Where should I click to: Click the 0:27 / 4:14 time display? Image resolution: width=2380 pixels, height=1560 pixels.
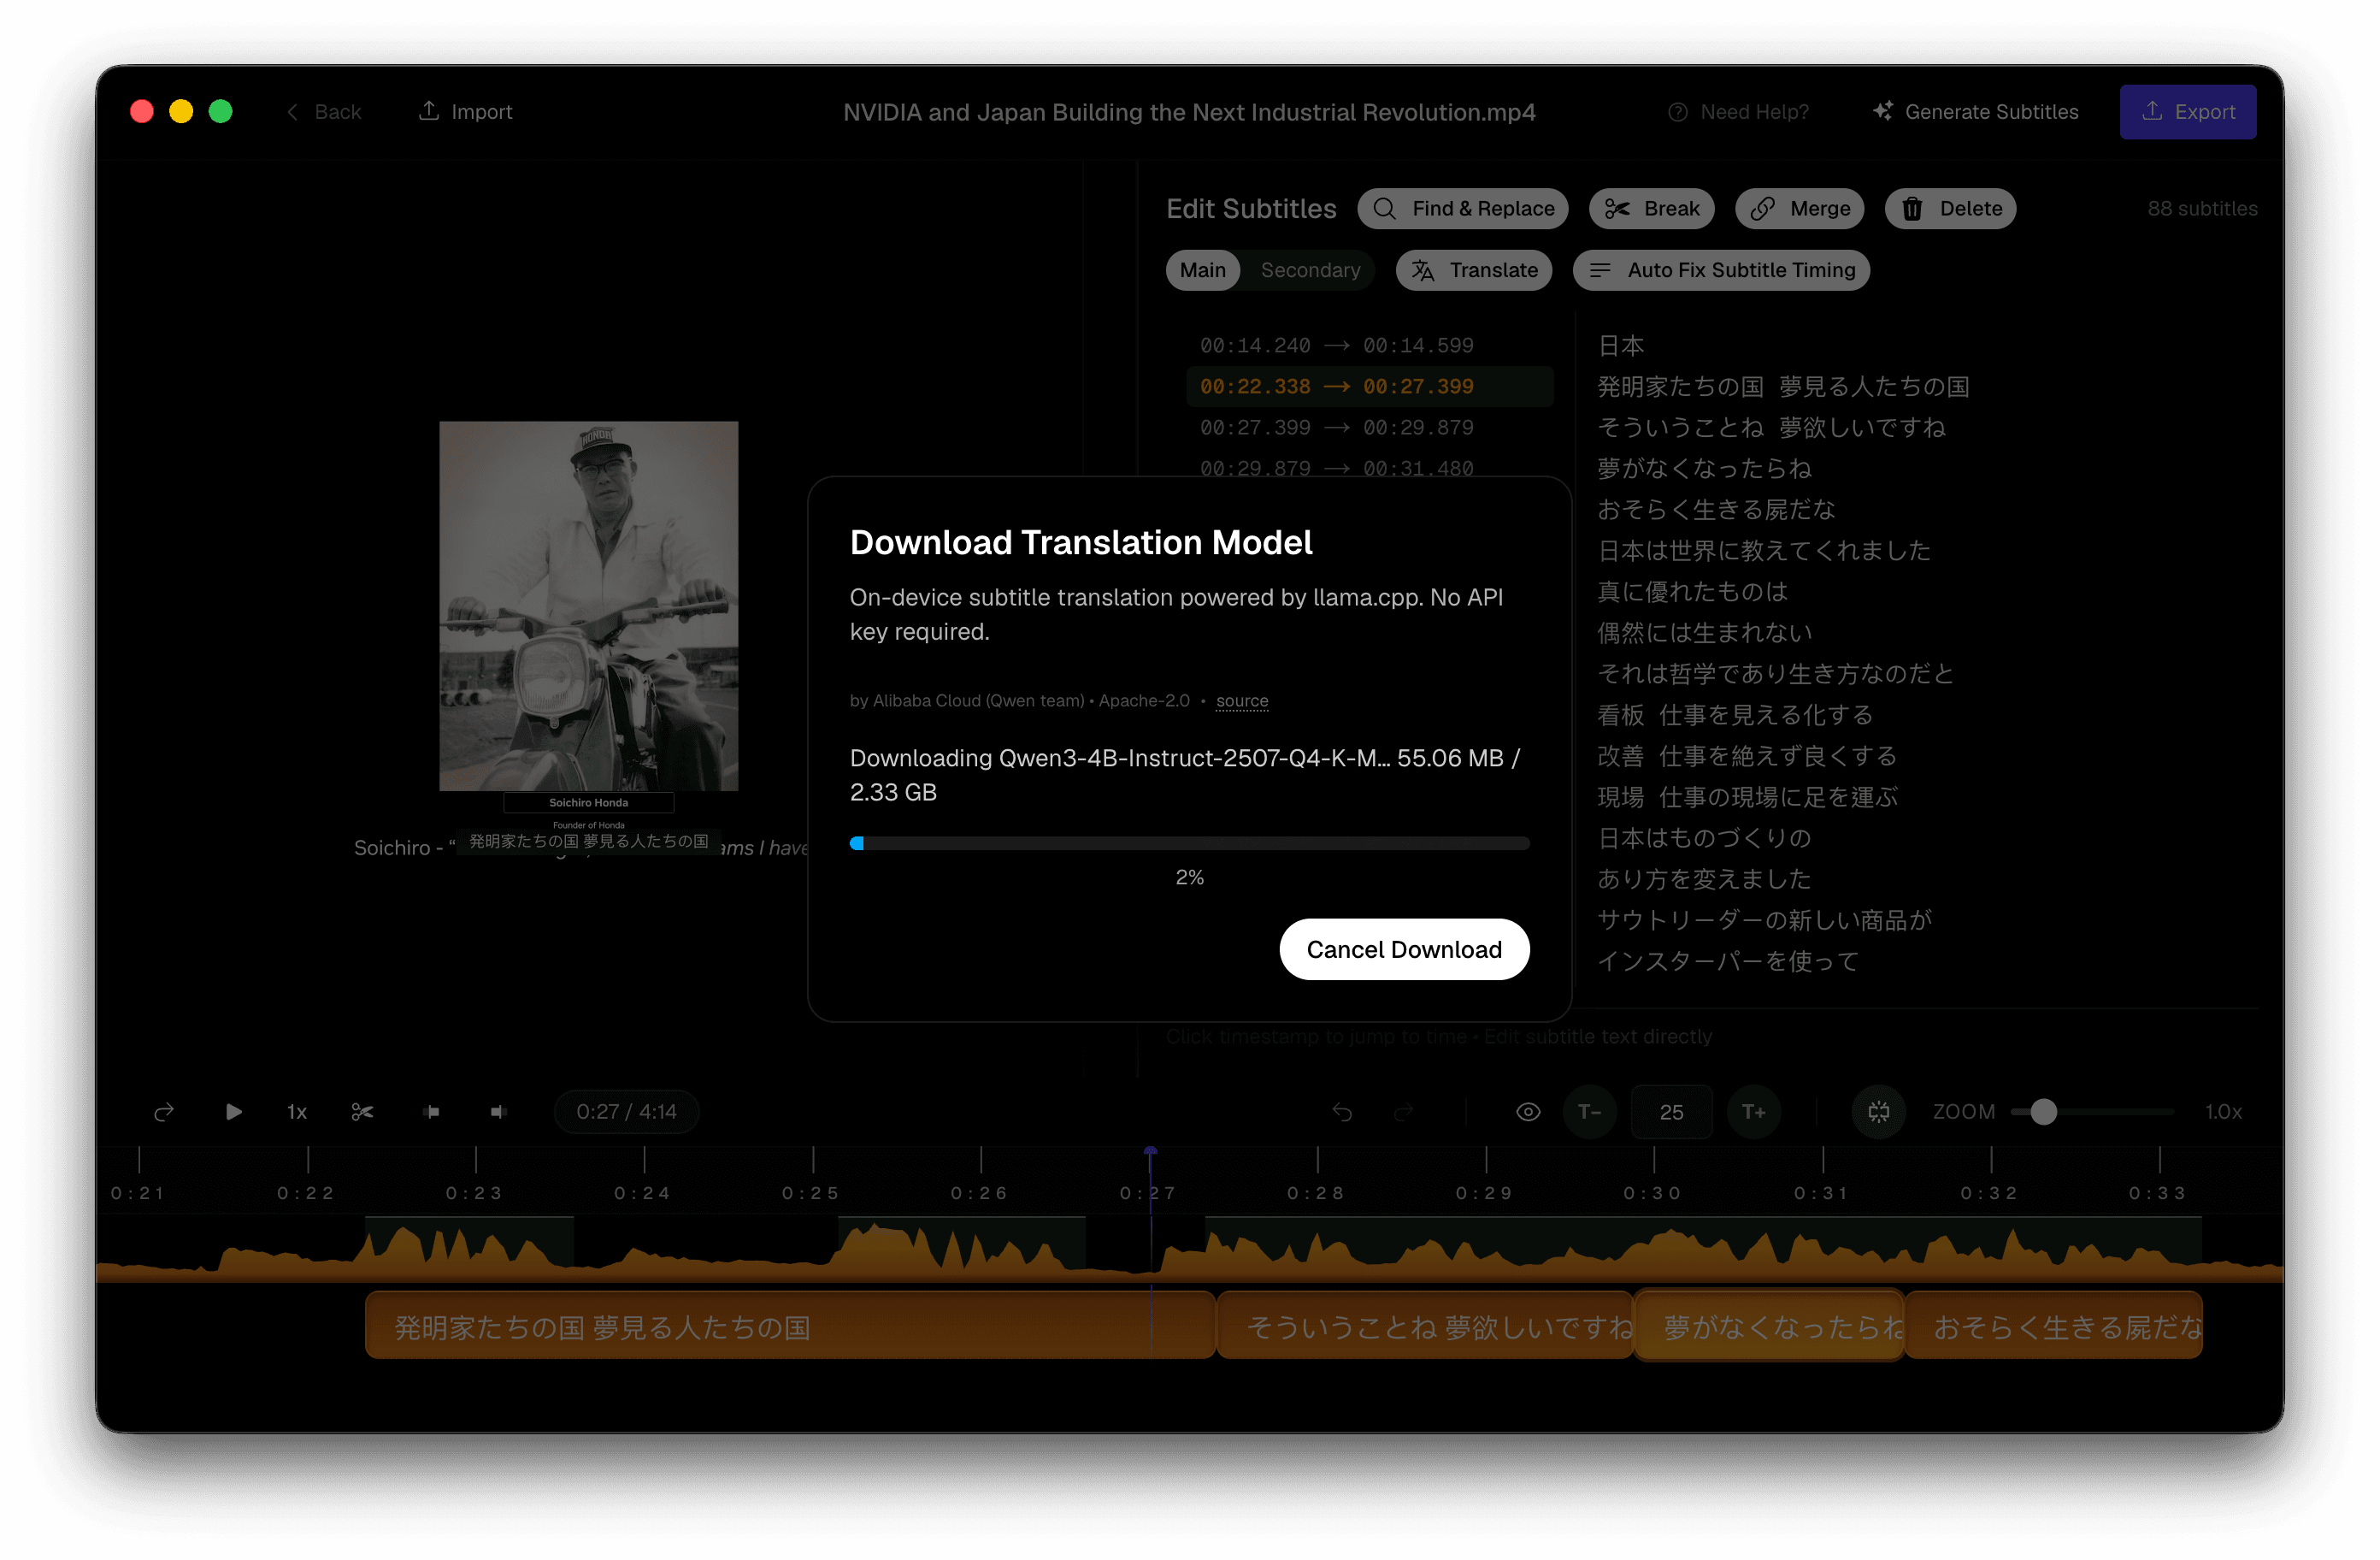pos(626,1112)
